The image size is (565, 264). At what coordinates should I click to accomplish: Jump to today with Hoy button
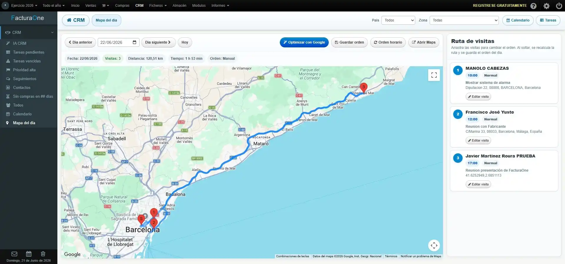coord(185,42)
